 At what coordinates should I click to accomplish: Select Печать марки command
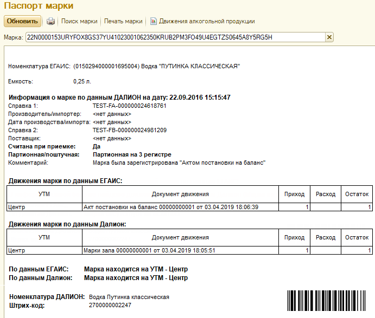pos(123,21)
